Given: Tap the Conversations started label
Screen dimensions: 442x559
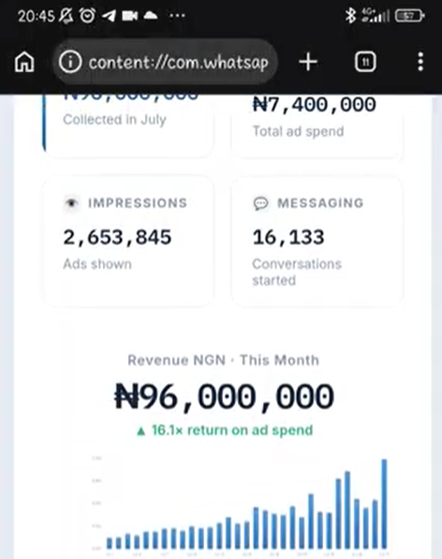Looking at the screenshot, I should tap(297, 272).
